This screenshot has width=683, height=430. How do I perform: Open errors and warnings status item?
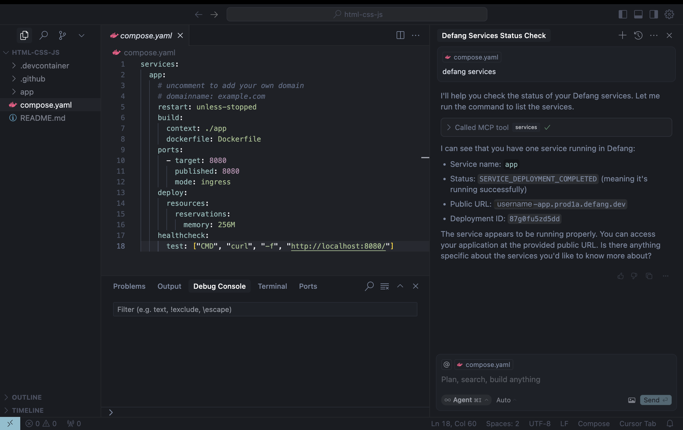coord(41,423)
